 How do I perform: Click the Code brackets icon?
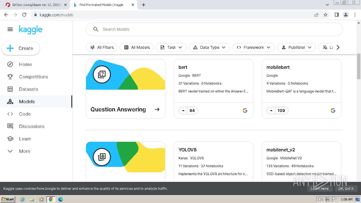click(x=10, y=114)
